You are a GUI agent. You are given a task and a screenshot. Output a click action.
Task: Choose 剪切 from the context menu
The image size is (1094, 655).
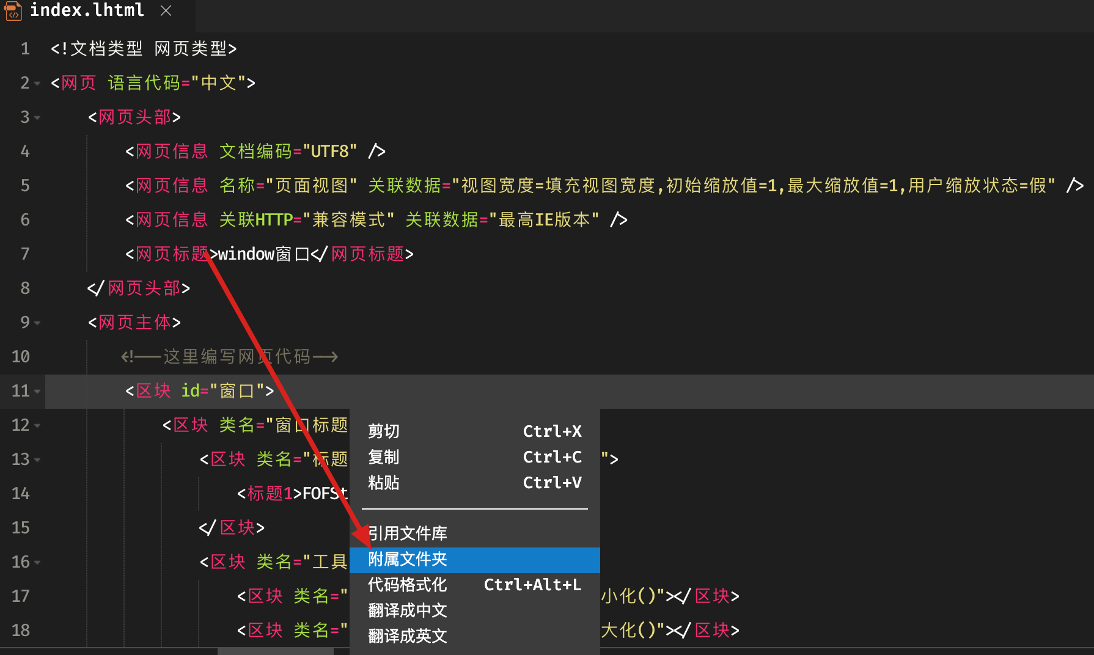[x=475, y=431]
